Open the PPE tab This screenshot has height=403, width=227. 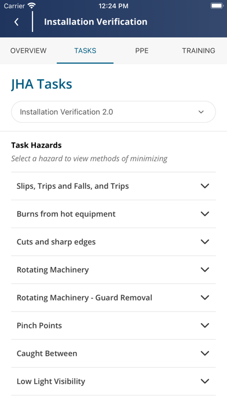click(142, 50)
